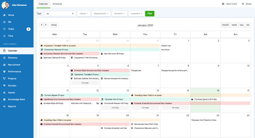Viewport: 255px width, 138px height.
Task: Go to next month arrow
Action: (46, 25)
